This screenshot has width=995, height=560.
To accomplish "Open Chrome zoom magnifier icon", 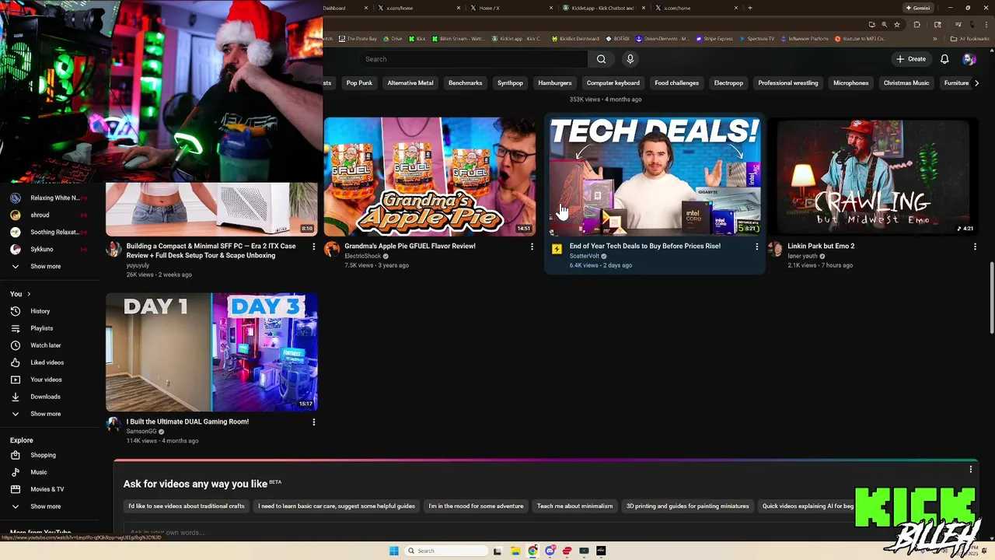I will 885,24.
